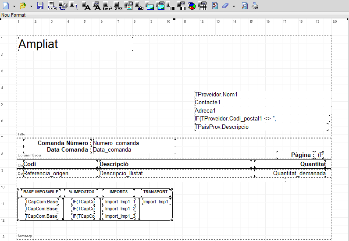Click the 'Nou Format' window title
The height and width of the screenshot is (241, 349).
(13, 15)
